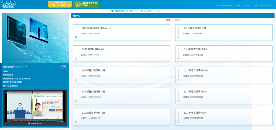Viewport: 276px width, 130px height.
Task: Click the plus icon on 5/22新着支援情報12件 card
Action: (76, 122)
